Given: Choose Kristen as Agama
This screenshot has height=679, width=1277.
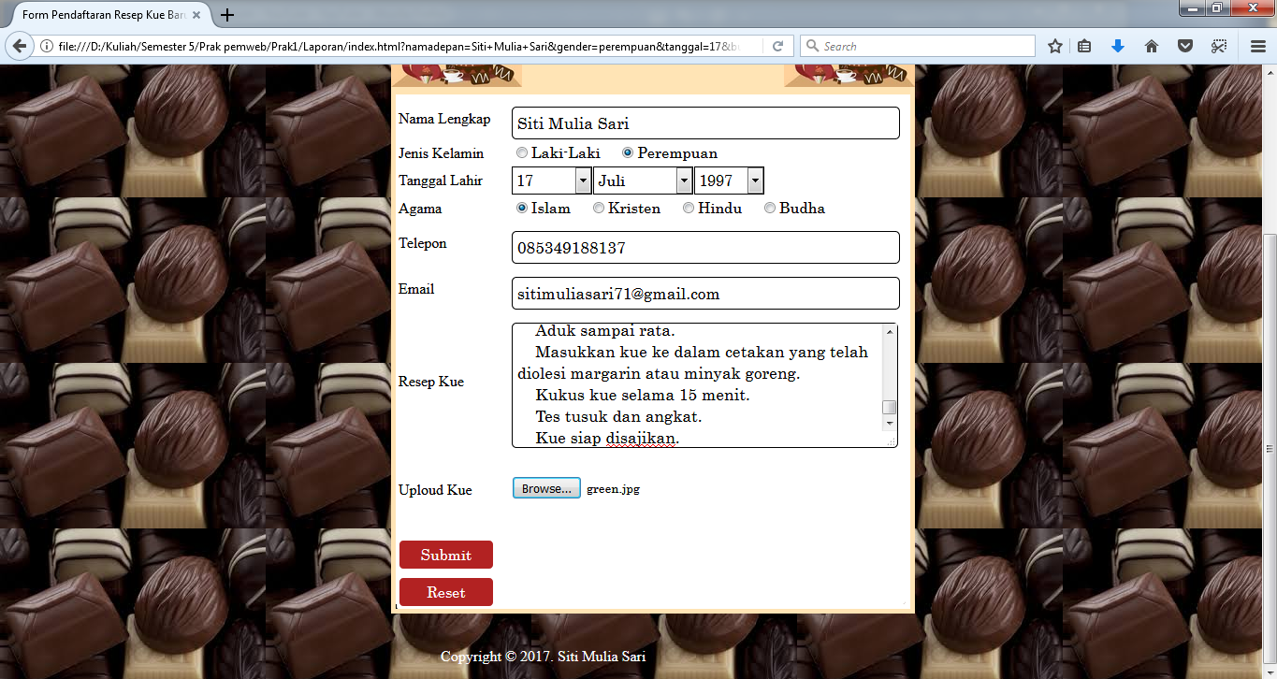Looking at the screenshot, I should coord(599,208).
